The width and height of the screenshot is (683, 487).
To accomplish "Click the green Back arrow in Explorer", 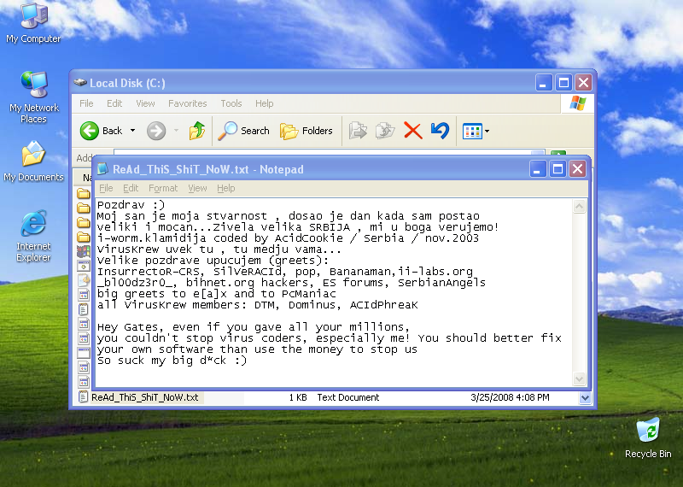I will tap(90, 131).
